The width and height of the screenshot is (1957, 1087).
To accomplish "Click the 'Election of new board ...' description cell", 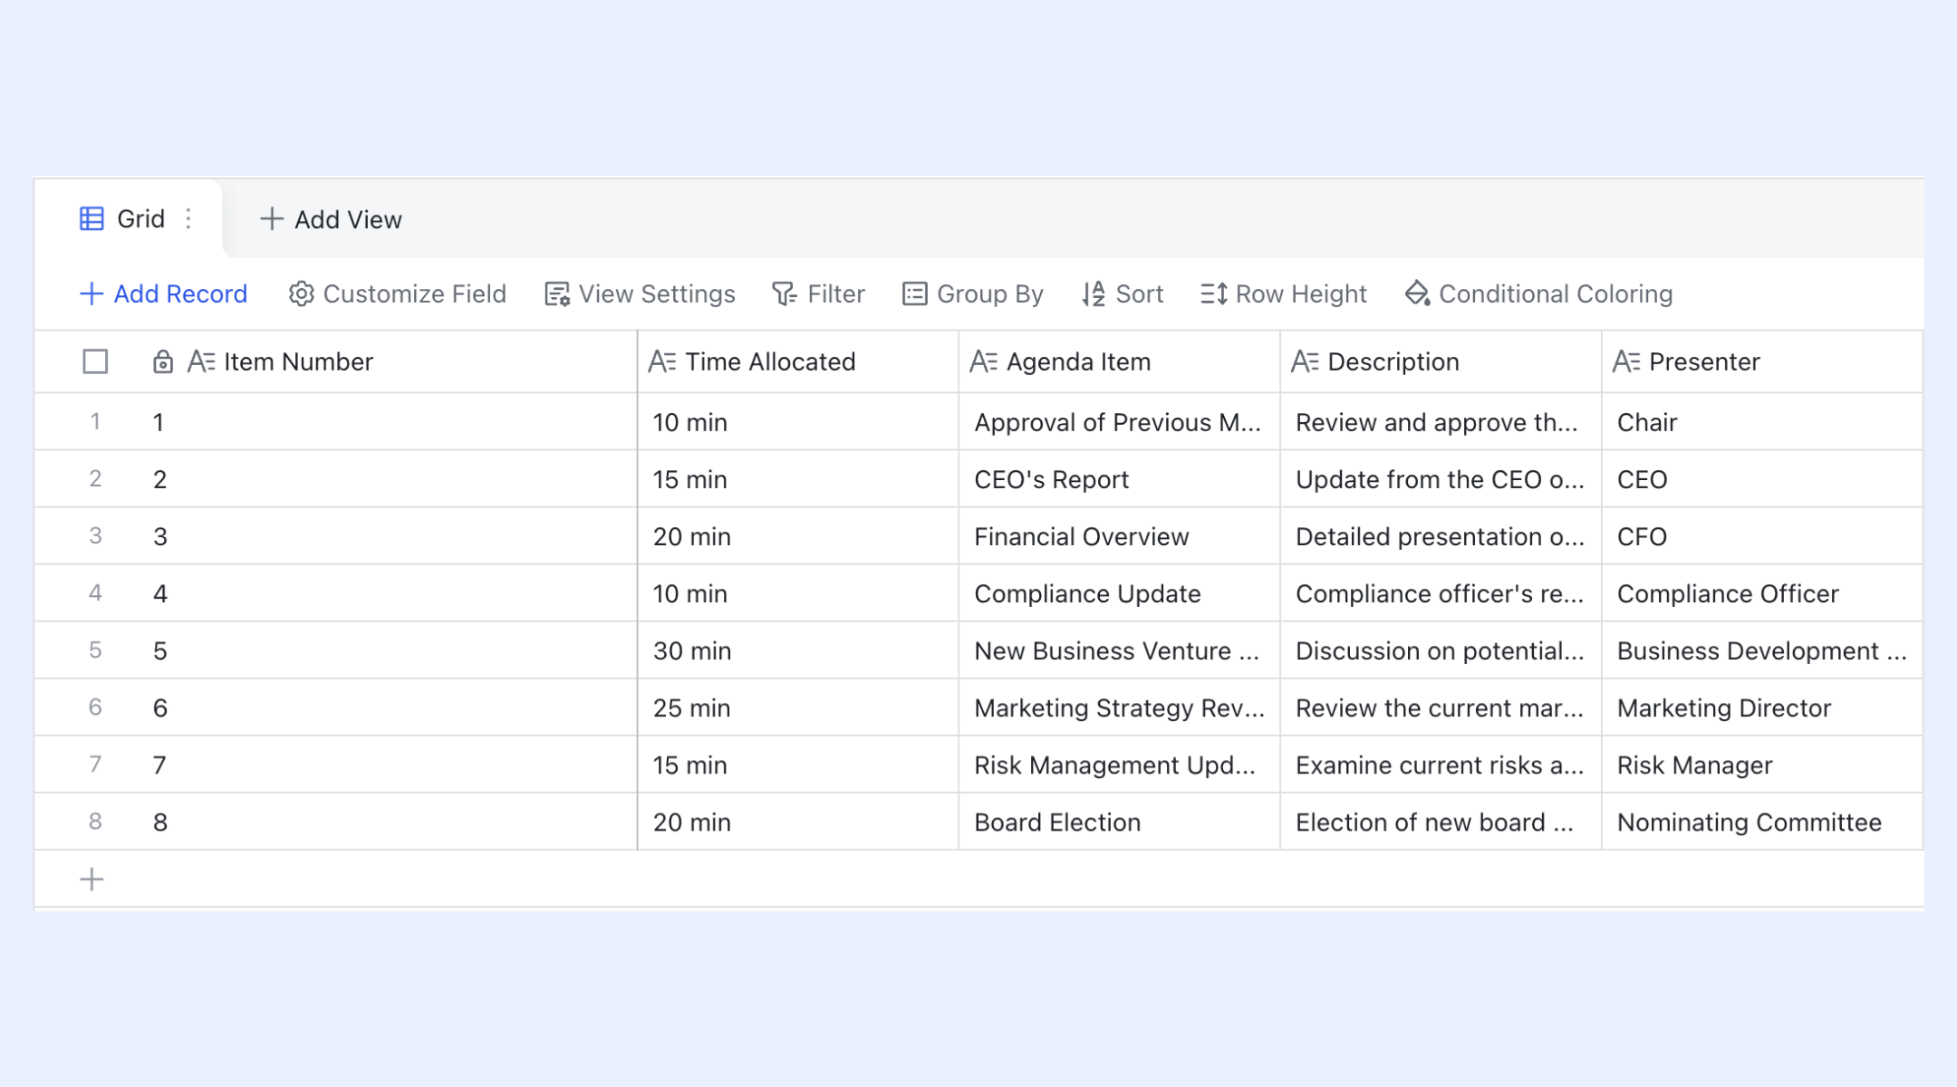I will click(1441, 822).
